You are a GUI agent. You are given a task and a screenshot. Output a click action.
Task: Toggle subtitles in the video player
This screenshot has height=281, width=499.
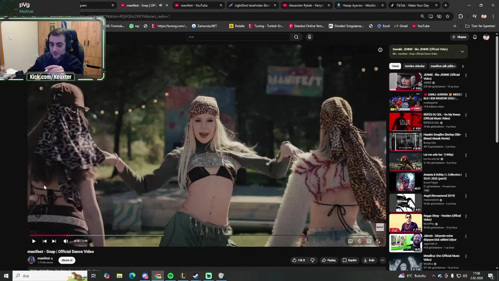tap(350, 241)
